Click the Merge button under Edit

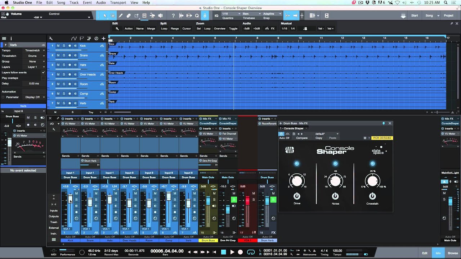click(151, 28)
